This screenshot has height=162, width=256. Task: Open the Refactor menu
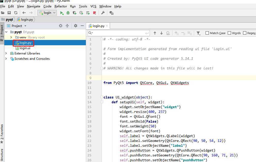click(61, 6)
